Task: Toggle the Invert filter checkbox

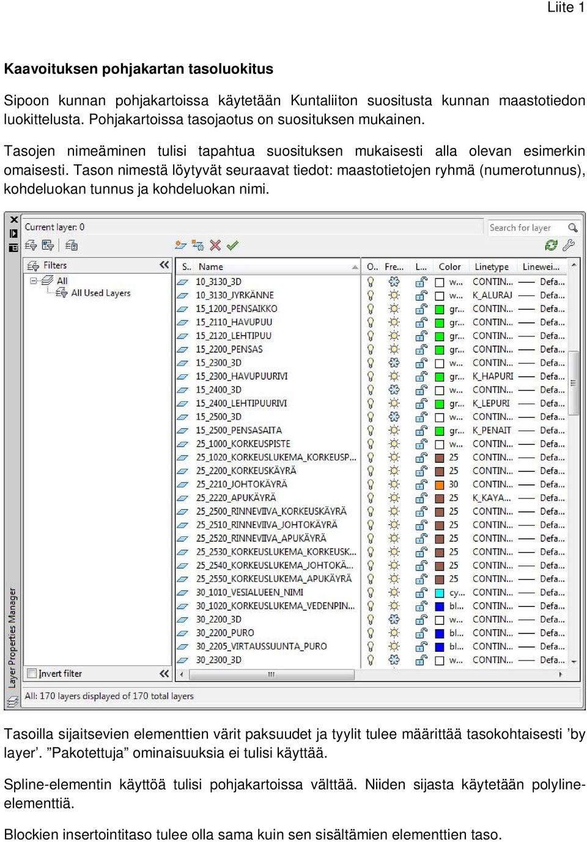Action: point(32,673)
